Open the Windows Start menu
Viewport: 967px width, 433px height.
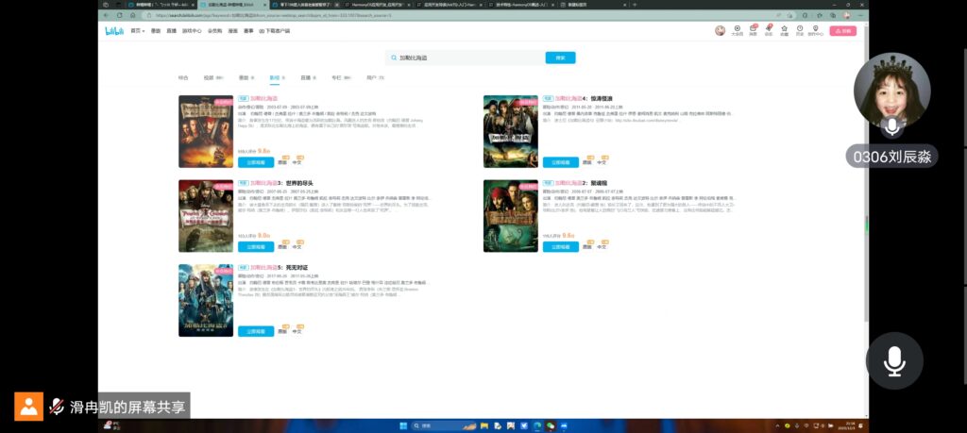tap(404, 425)
